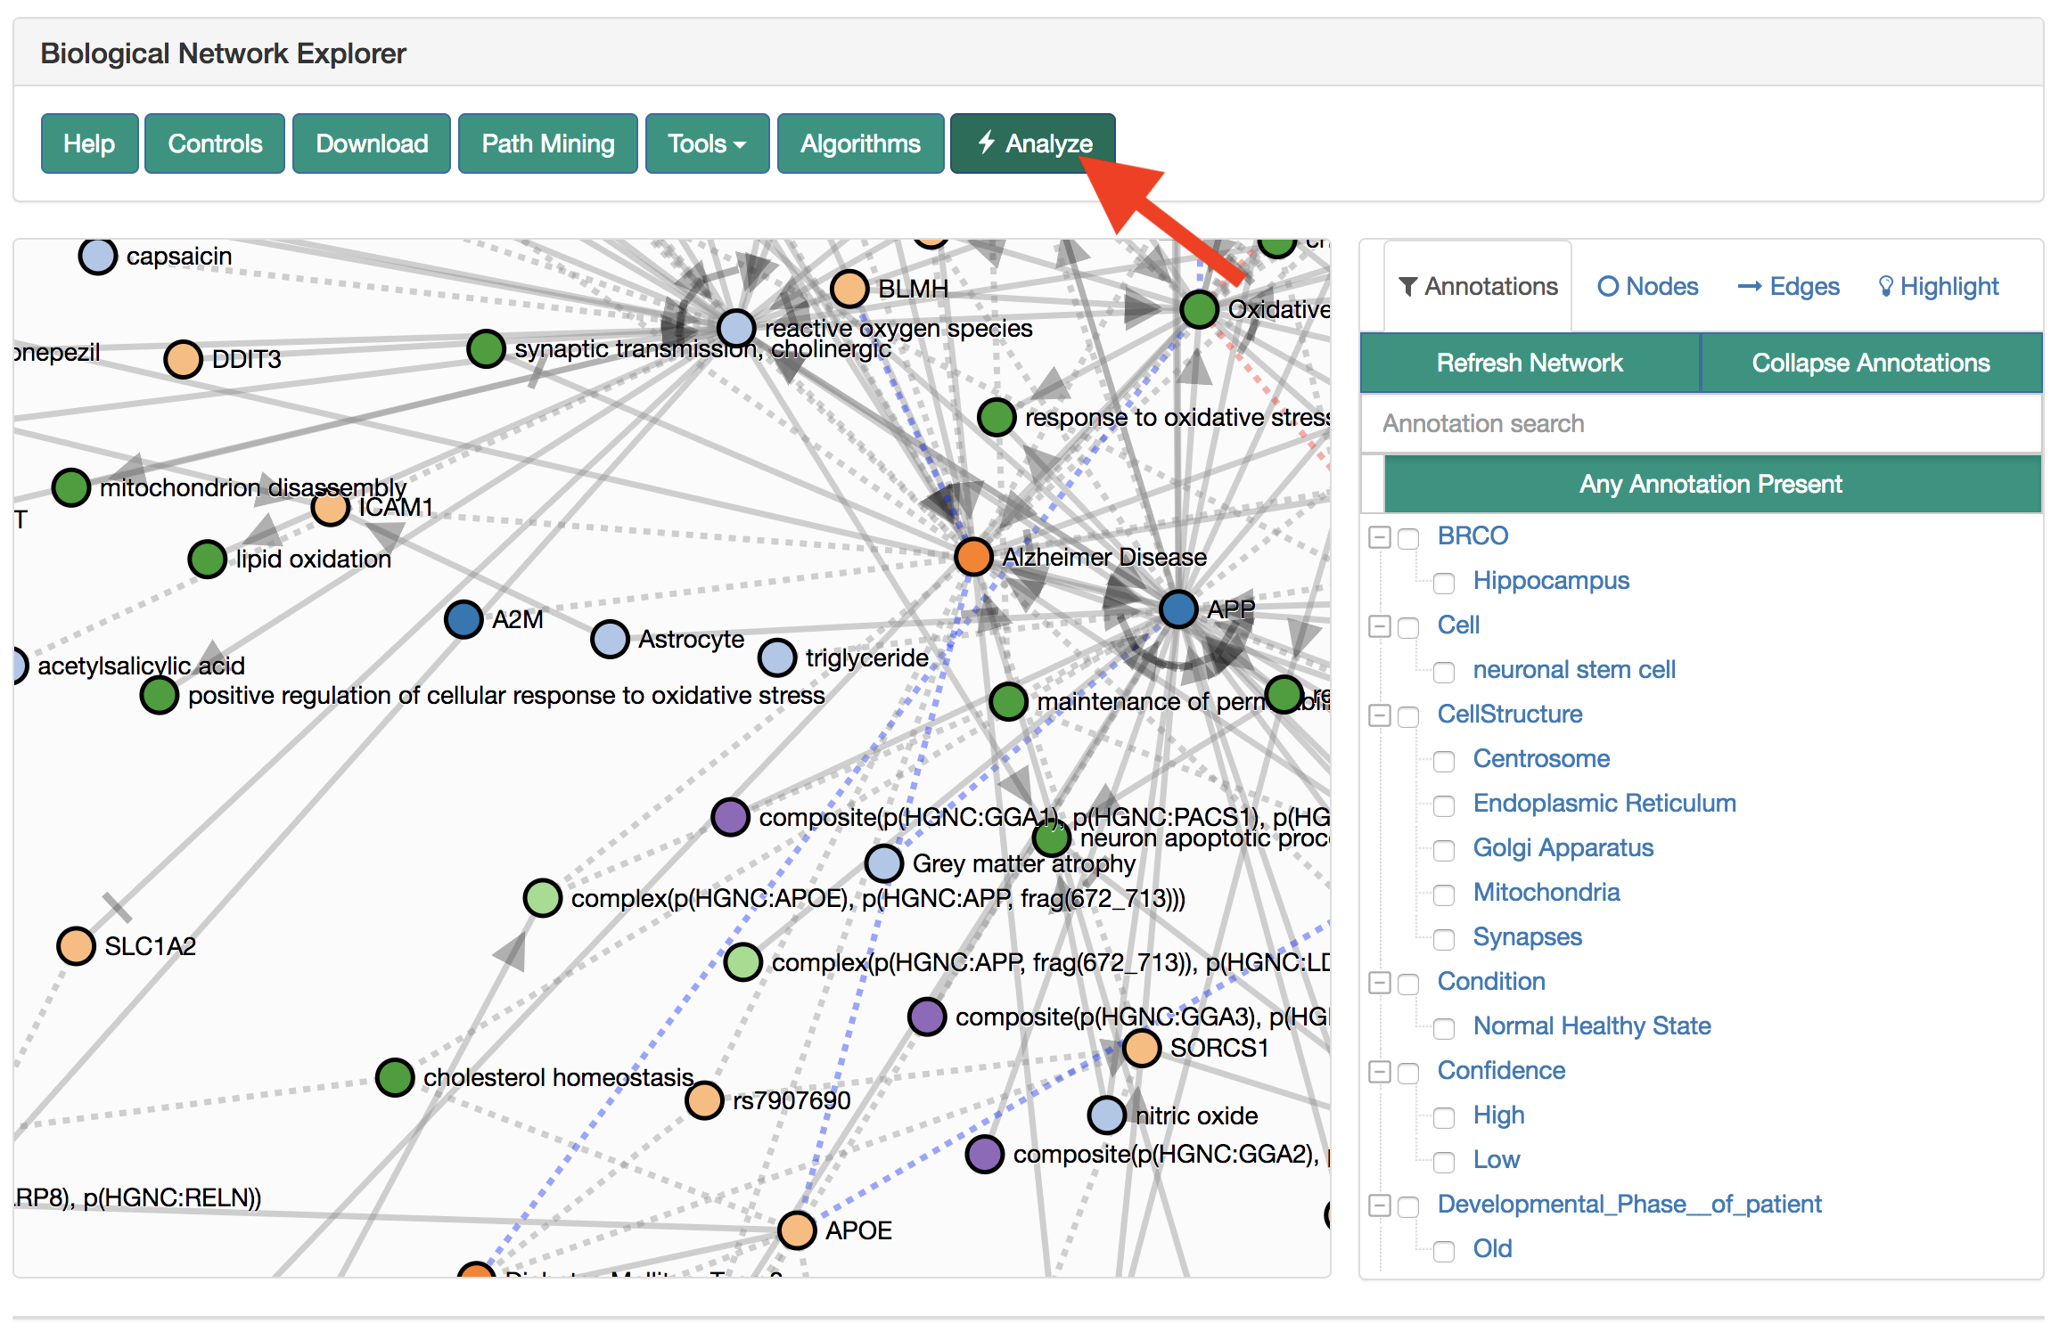Click the SLC1A2 node circle
This screenshot has width=2059, height=1340.
76,945
